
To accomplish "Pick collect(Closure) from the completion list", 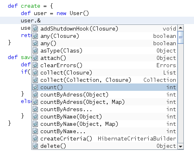I will [105, 72].
